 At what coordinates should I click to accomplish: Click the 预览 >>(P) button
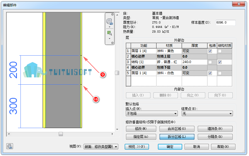pyautogui.click(x=137, y=147)
